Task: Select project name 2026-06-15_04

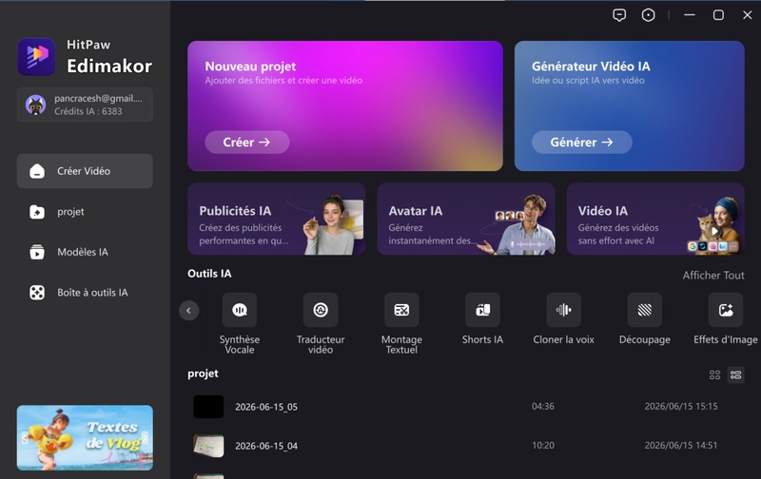Action: 266,446
